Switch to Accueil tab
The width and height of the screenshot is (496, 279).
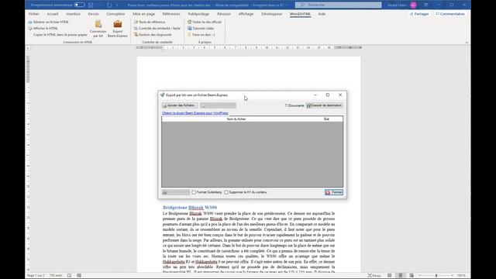pos(53,14)
